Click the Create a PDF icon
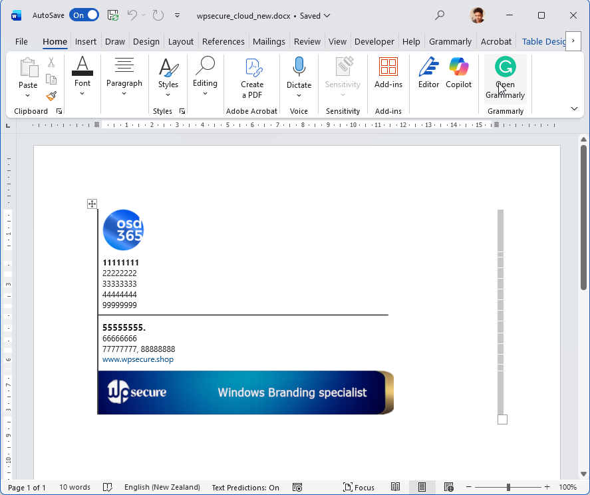Image resolution: width=590 pixels, height=495 pixels. pyautogui.click(x=252, y=67)
